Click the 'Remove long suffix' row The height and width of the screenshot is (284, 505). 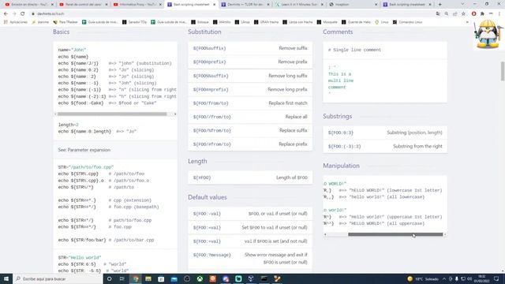pyautogui.click(x=250, y=76)
